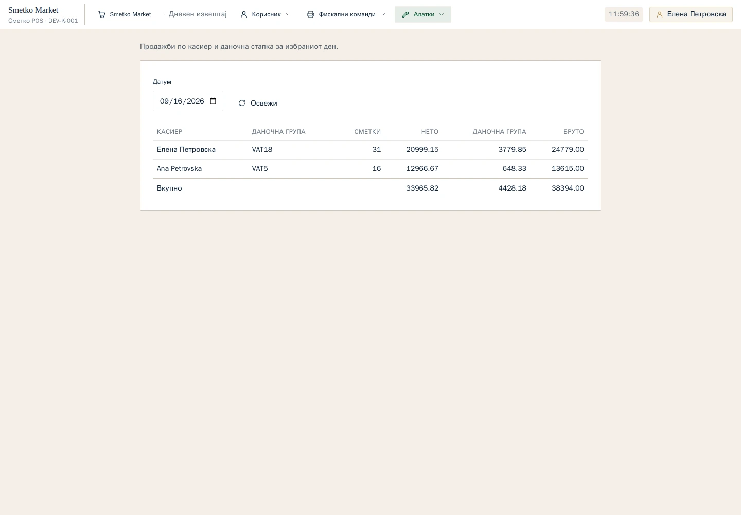Click the VAT18 tax group cell
This screenshot has width=741, height=515.
coord(262,150)
